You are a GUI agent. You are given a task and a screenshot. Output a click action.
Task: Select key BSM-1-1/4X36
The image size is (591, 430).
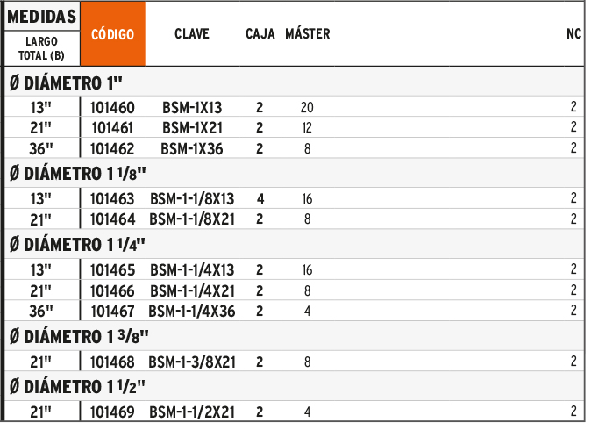(x=192, y=312)
